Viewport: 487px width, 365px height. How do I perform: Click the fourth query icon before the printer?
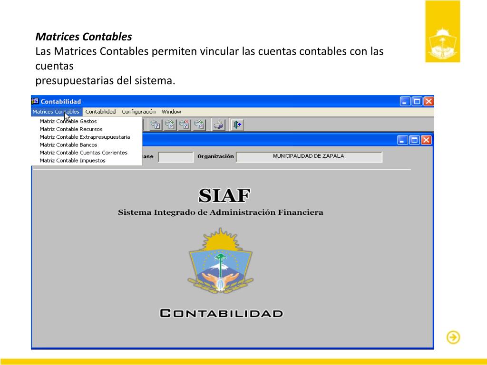pyautogui.click(x=199, y=125)
